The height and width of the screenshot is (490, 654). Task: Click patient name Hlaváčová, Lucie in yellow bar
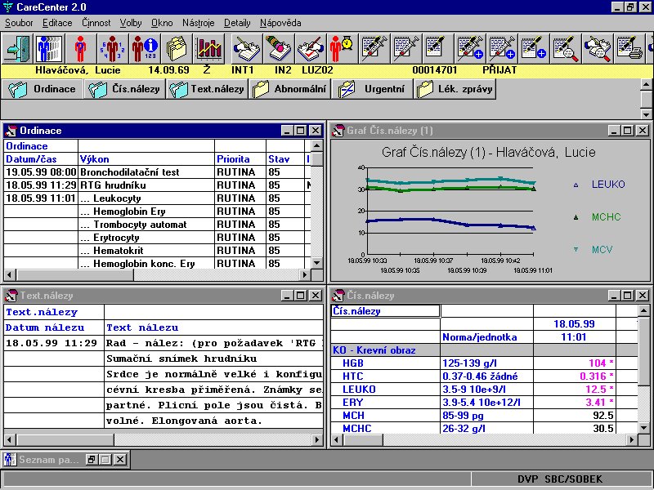pos(78,70)
